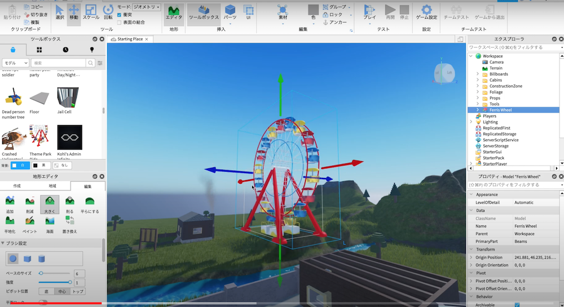Expand the Billboards folder in Explorer
Image resolution: width=564 pixels, height=307 pixels.
478,74
